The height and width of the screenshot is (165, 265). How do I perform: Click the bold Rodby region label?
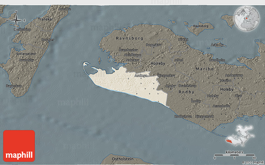pos(186,92)
